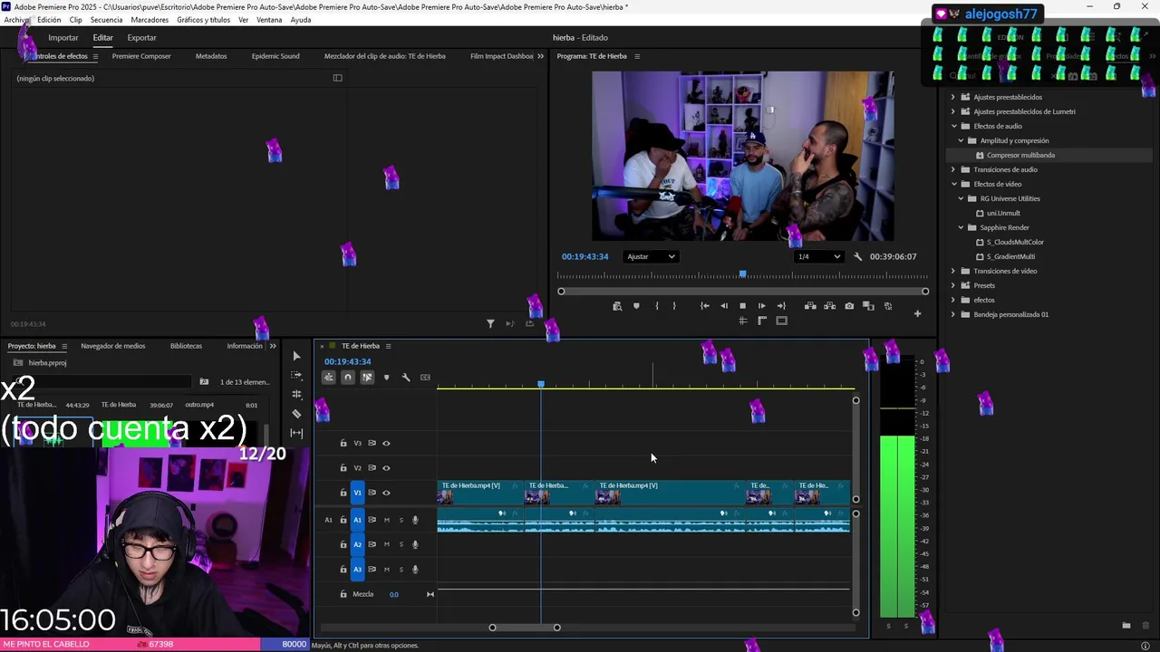Switch to the Exportar workspace tab
The width and height of the screenshot is (1160, 652).
point(141,38)
